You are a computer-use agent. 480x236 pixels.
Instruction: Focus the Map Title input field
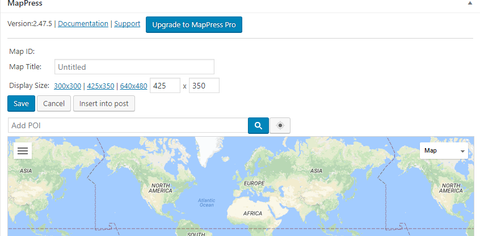pyautogui.click(x=134, y=67)
